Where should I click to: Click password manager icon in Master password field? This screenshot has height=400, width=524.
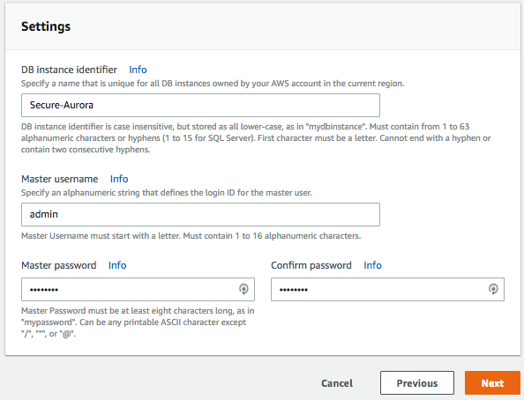[243, 289]
